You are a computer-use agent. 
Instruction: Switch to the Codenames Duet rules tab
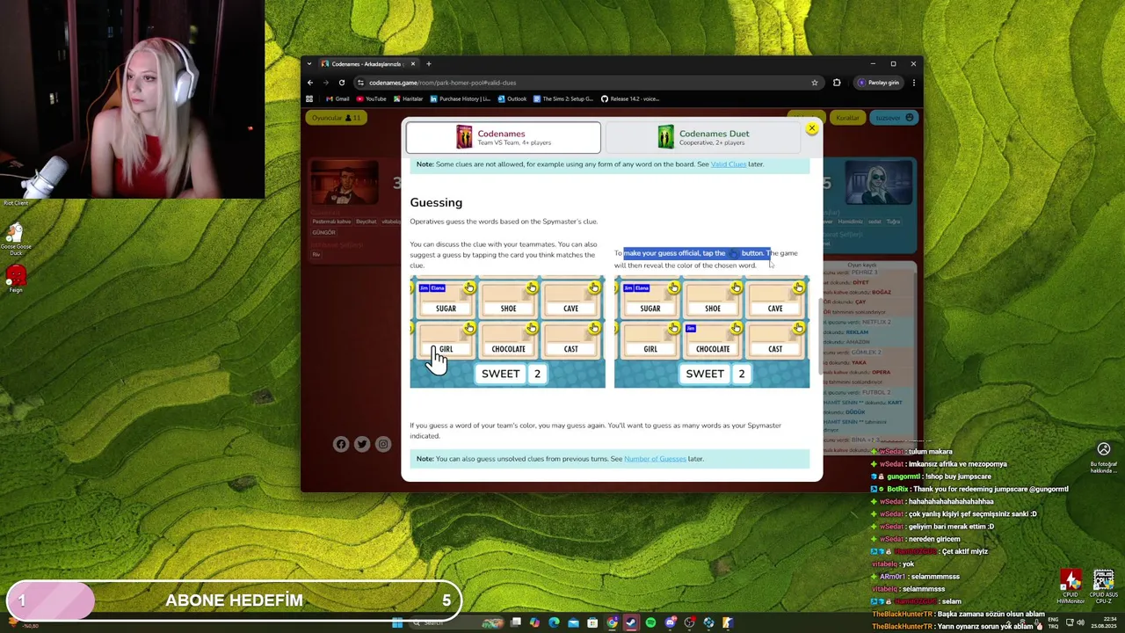click(x=705, y=137)
